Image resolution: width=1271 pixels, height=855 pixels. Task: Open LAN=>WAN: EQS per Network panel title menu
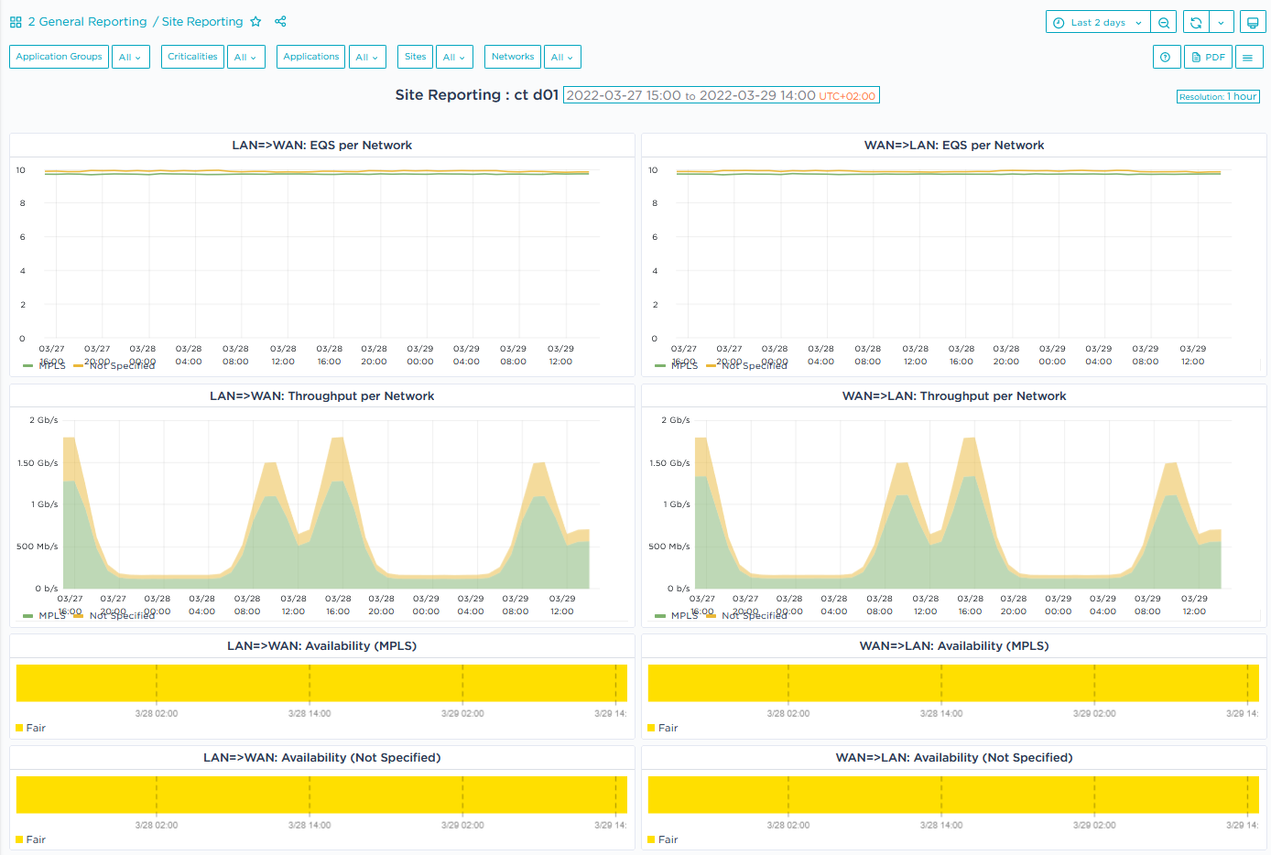[321, 146]
